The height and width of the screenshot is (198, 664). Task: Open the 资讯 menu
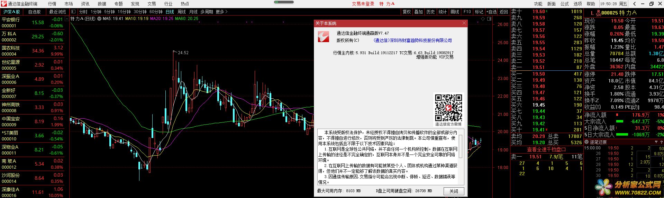(x=85, y=4)
